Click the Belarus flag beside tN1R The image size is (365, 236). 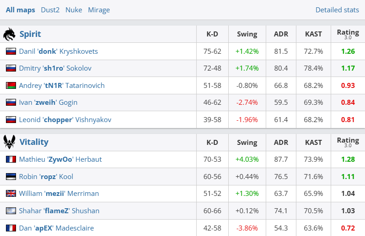click(x=11, y=86)
